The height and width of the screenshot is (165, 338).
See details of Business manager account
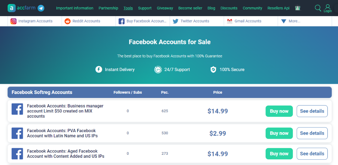click(x=312, y=111)
